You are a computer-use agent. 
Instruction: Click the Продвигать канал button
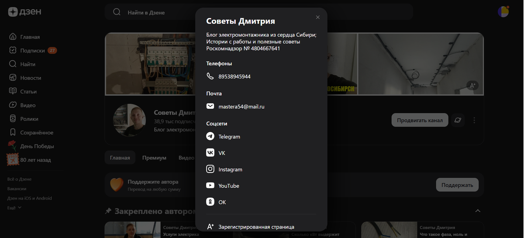coord(420,120)
